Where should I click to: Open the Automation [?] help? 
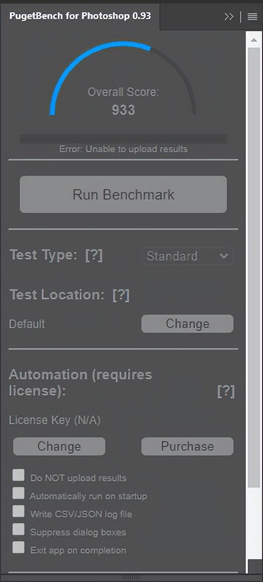[226, 392]
